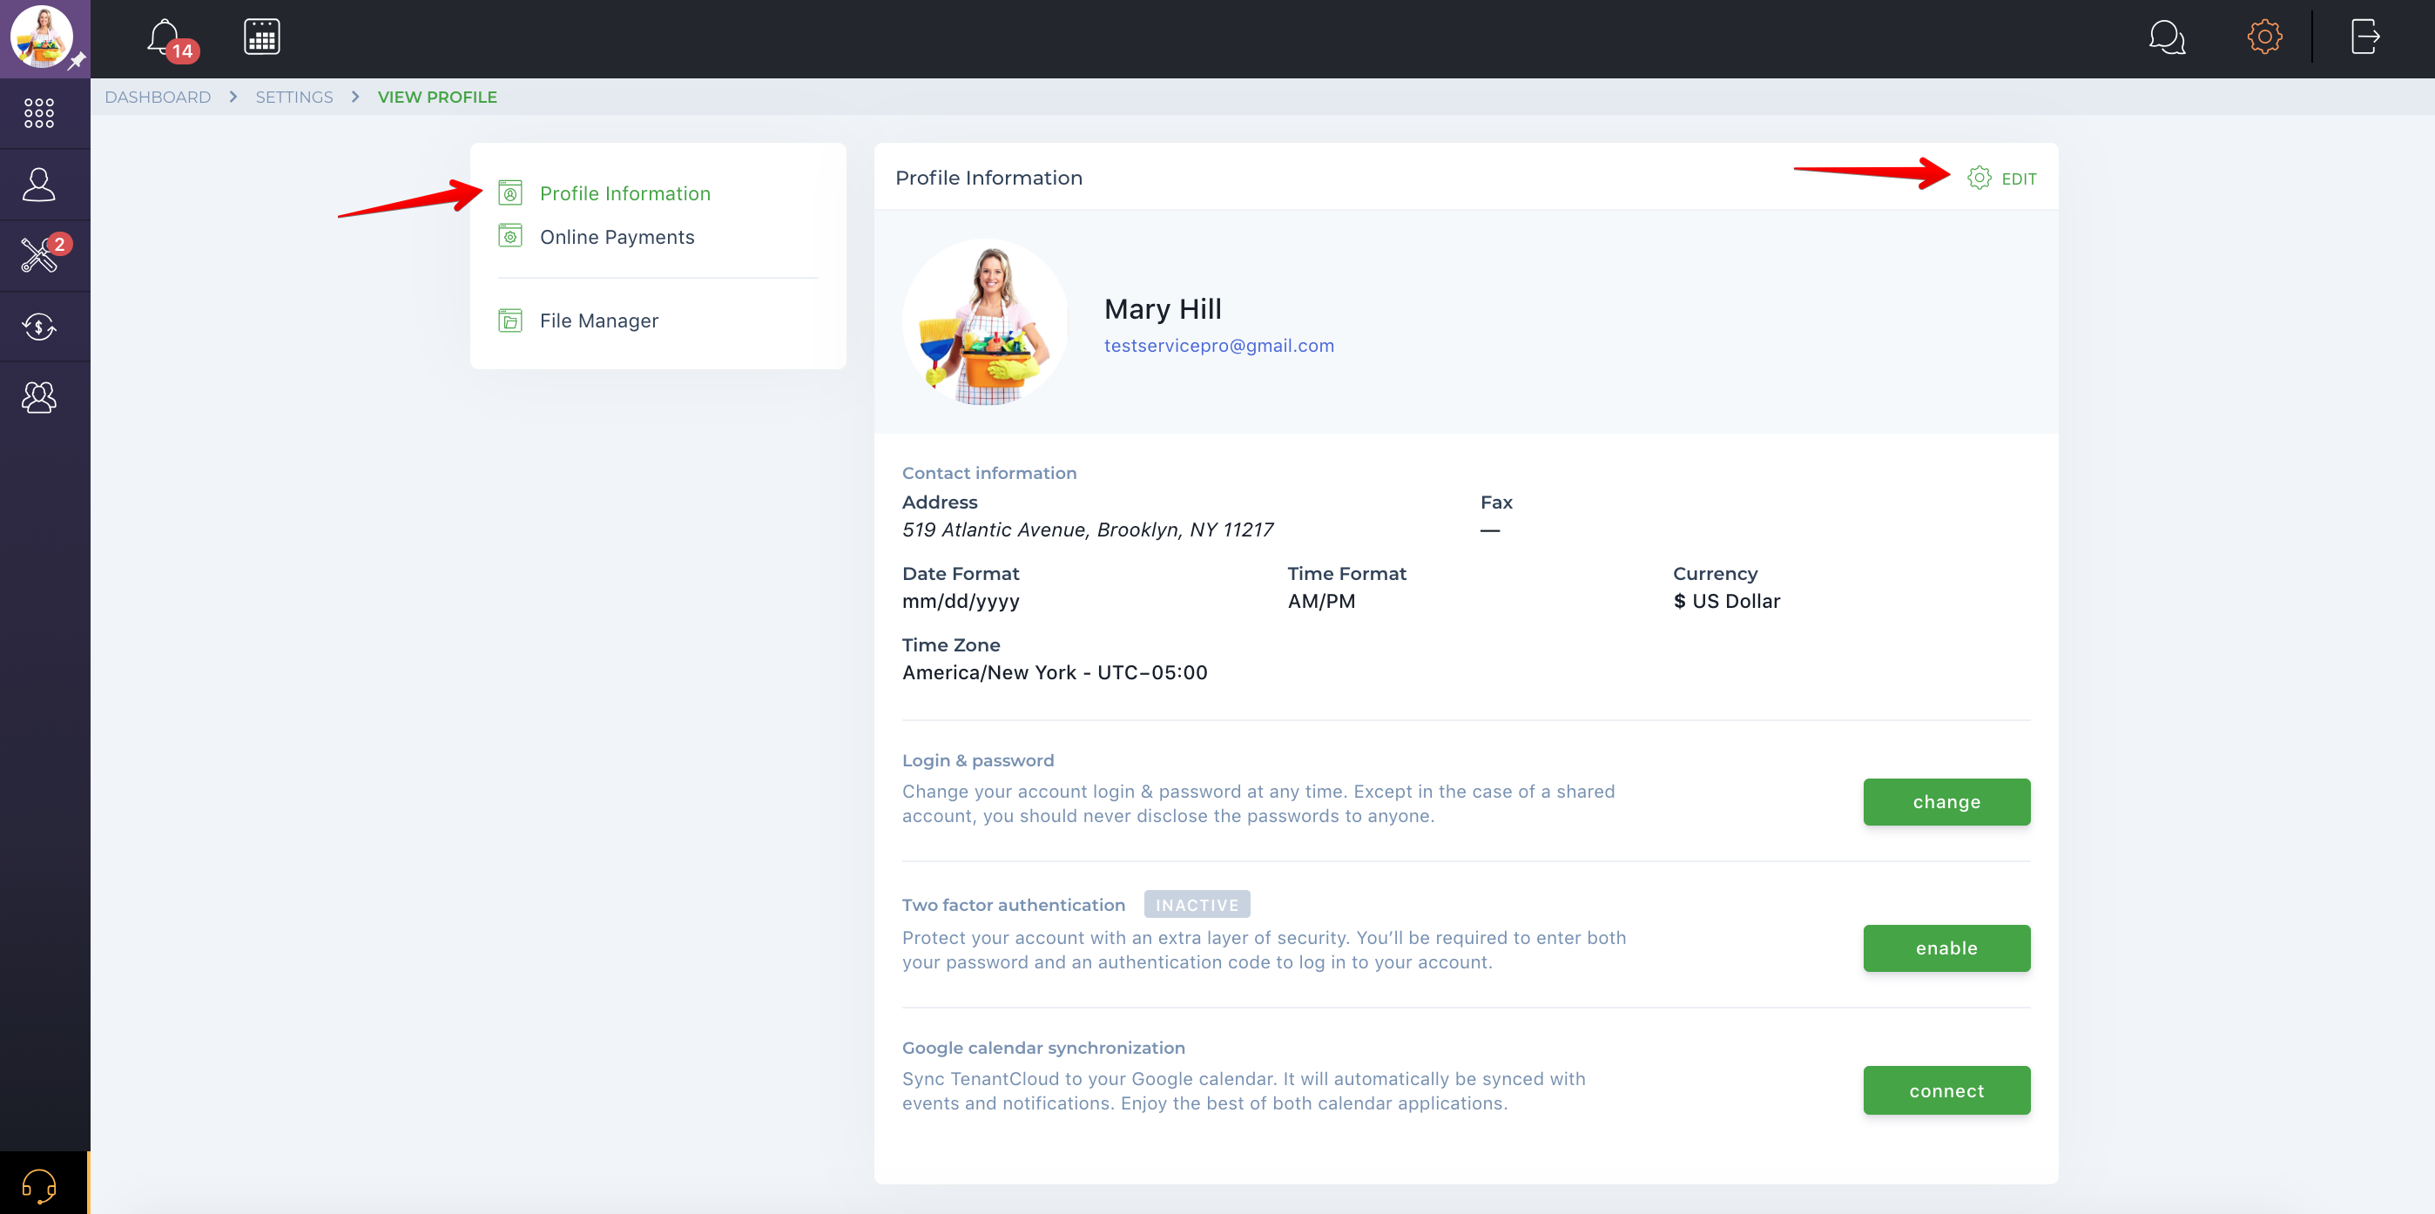Go to SETTINGS breadcrumb

(x=294, y=97)
